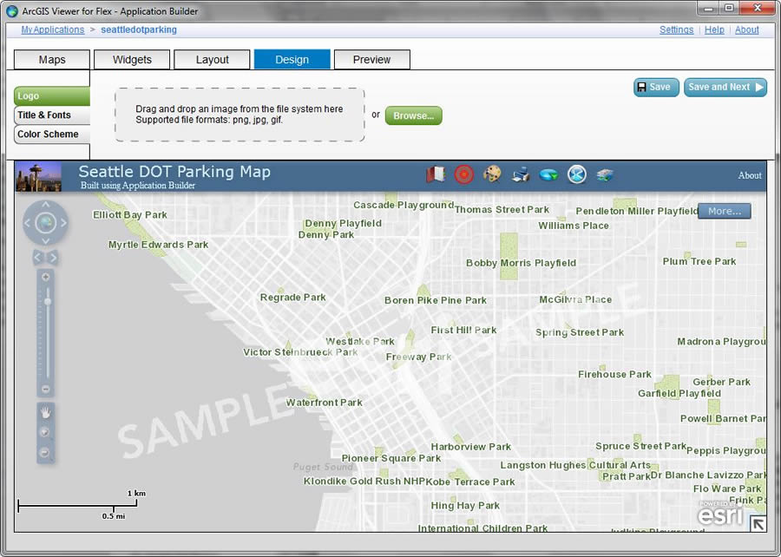The height and width of the screenshot is (557, 781).
Task: Click the blue disc with green arrow widget
Action: pos(548,174)
